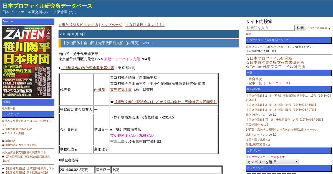The image size is (333, 174).
Task: Select 増田良一 cell in 会計責任者 row
Action: coord(101,130)
